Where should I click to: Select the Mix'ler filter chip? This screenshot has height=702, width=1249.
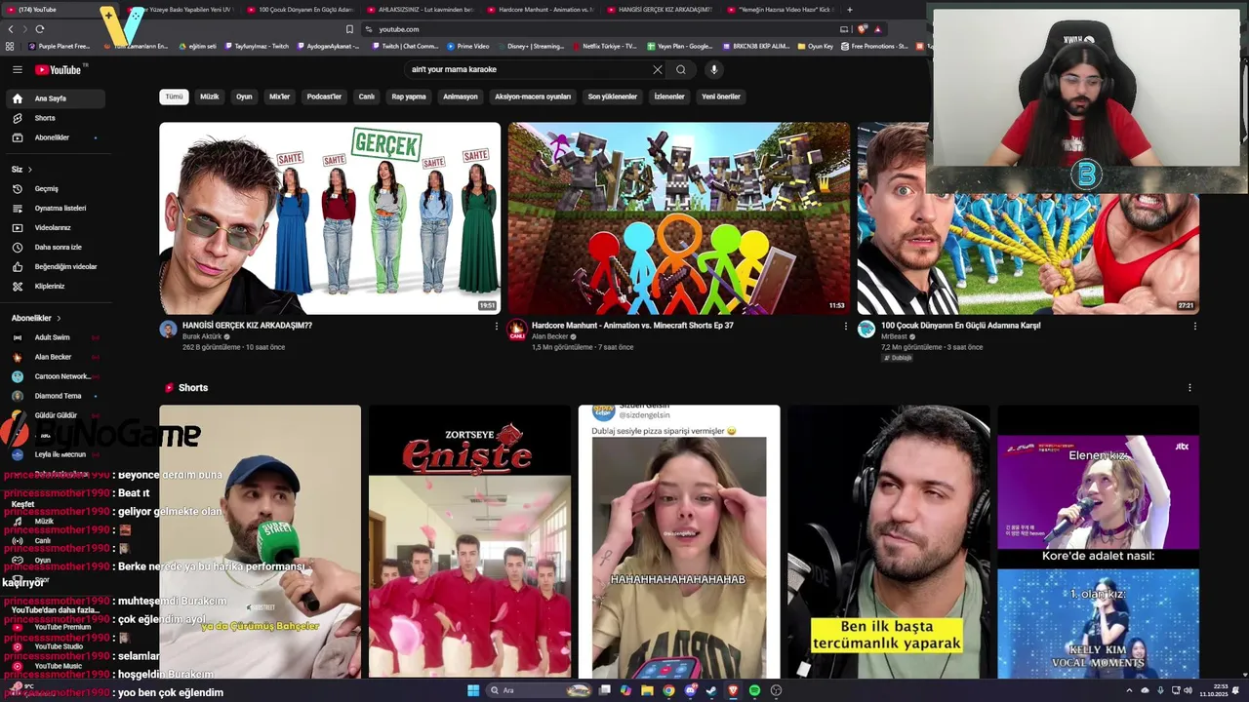[280, 97]
